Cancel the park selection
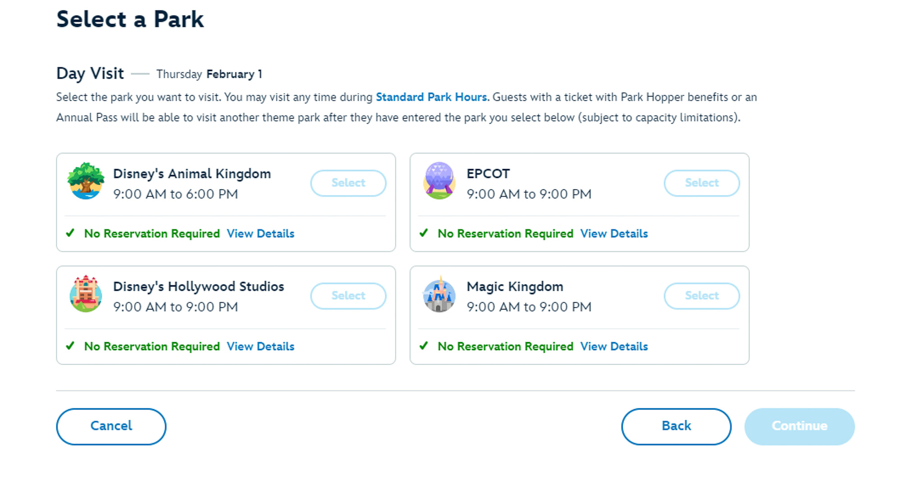The height and width of the screenshot is (487, 923). pyautogui.click(x=111, y=426)
